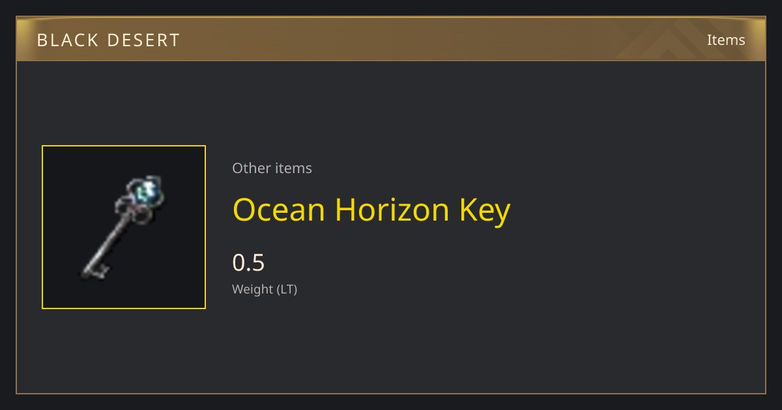Click the Other items category text
The height and width of the screenshot is (410, 782).
coord(272,168)
